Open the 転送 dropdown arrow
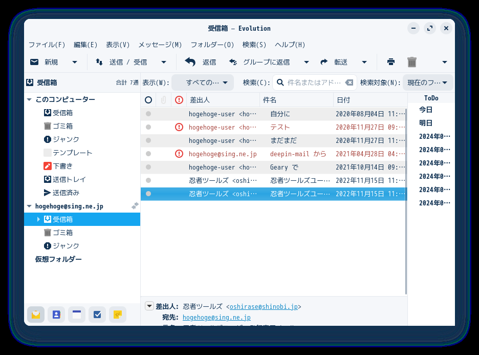This screenshot has height=355, width=479. pyautogui.click(x=364, y=62)
